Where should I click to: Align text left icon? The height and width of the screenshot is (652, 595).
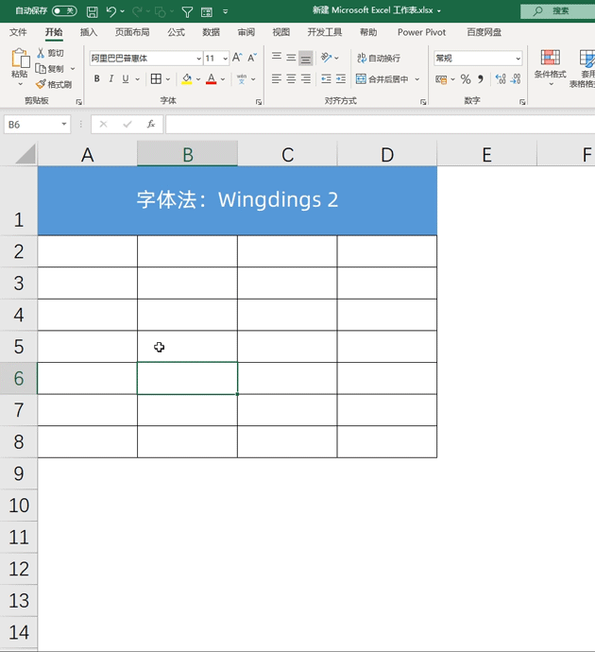277,78
